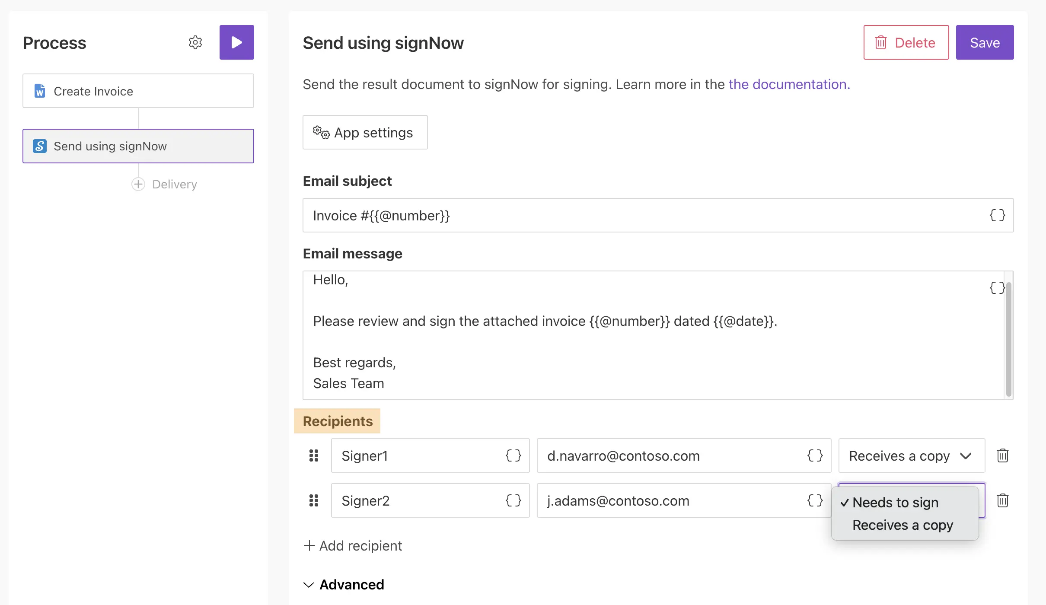The height and width of the screenshot is (605, 1046).
Task: Add a new recipient
Action: tap(353, 545)
